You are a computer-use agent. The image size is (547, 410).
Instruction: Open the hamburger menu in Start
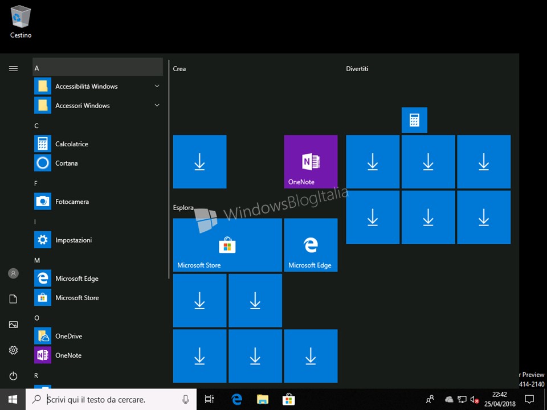13,68
